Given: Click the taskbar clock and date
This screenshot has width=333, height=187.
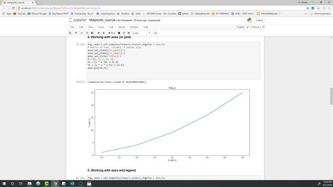Looking at the screenshot, I should pos(327,183).
